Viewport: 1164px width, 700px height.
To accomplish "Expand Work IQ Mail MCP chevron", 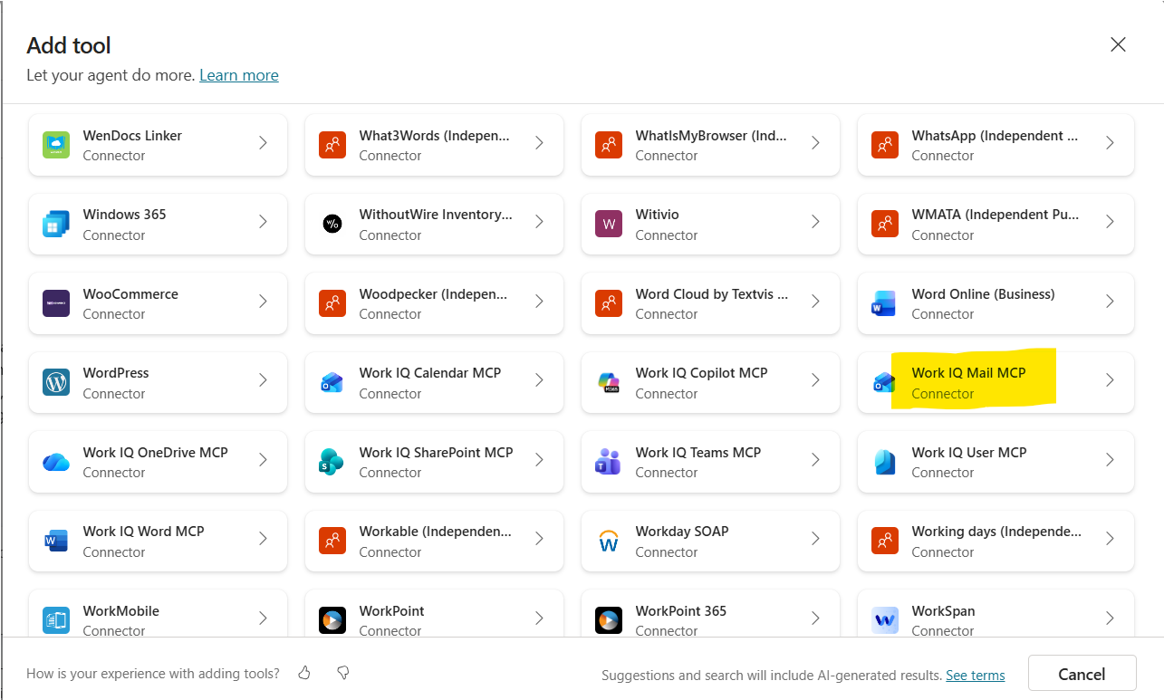I will click(x=1110, y=380).
